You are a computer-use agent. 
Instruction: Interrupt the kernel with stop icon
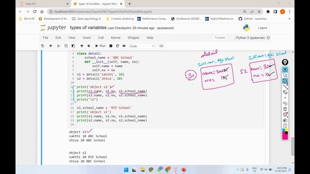click(111, 46)
